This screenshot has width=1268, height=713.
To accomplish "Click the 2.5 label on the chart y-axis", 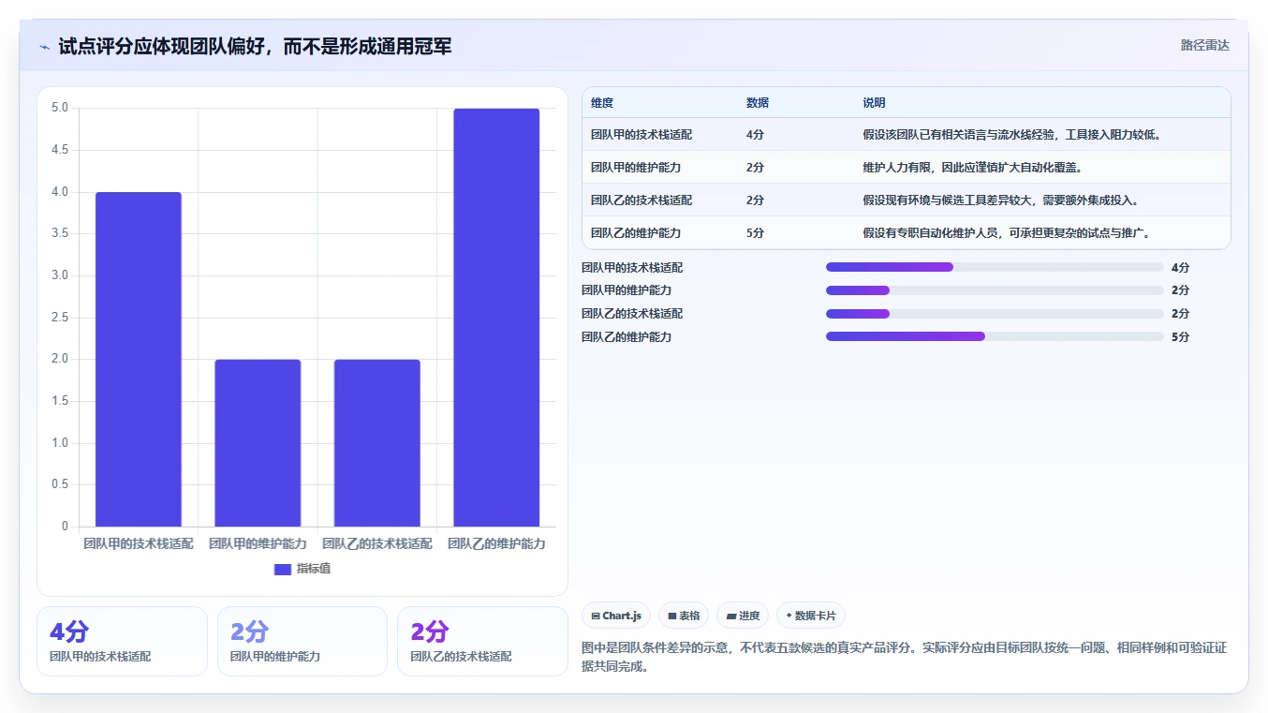I will coord(60,318).
